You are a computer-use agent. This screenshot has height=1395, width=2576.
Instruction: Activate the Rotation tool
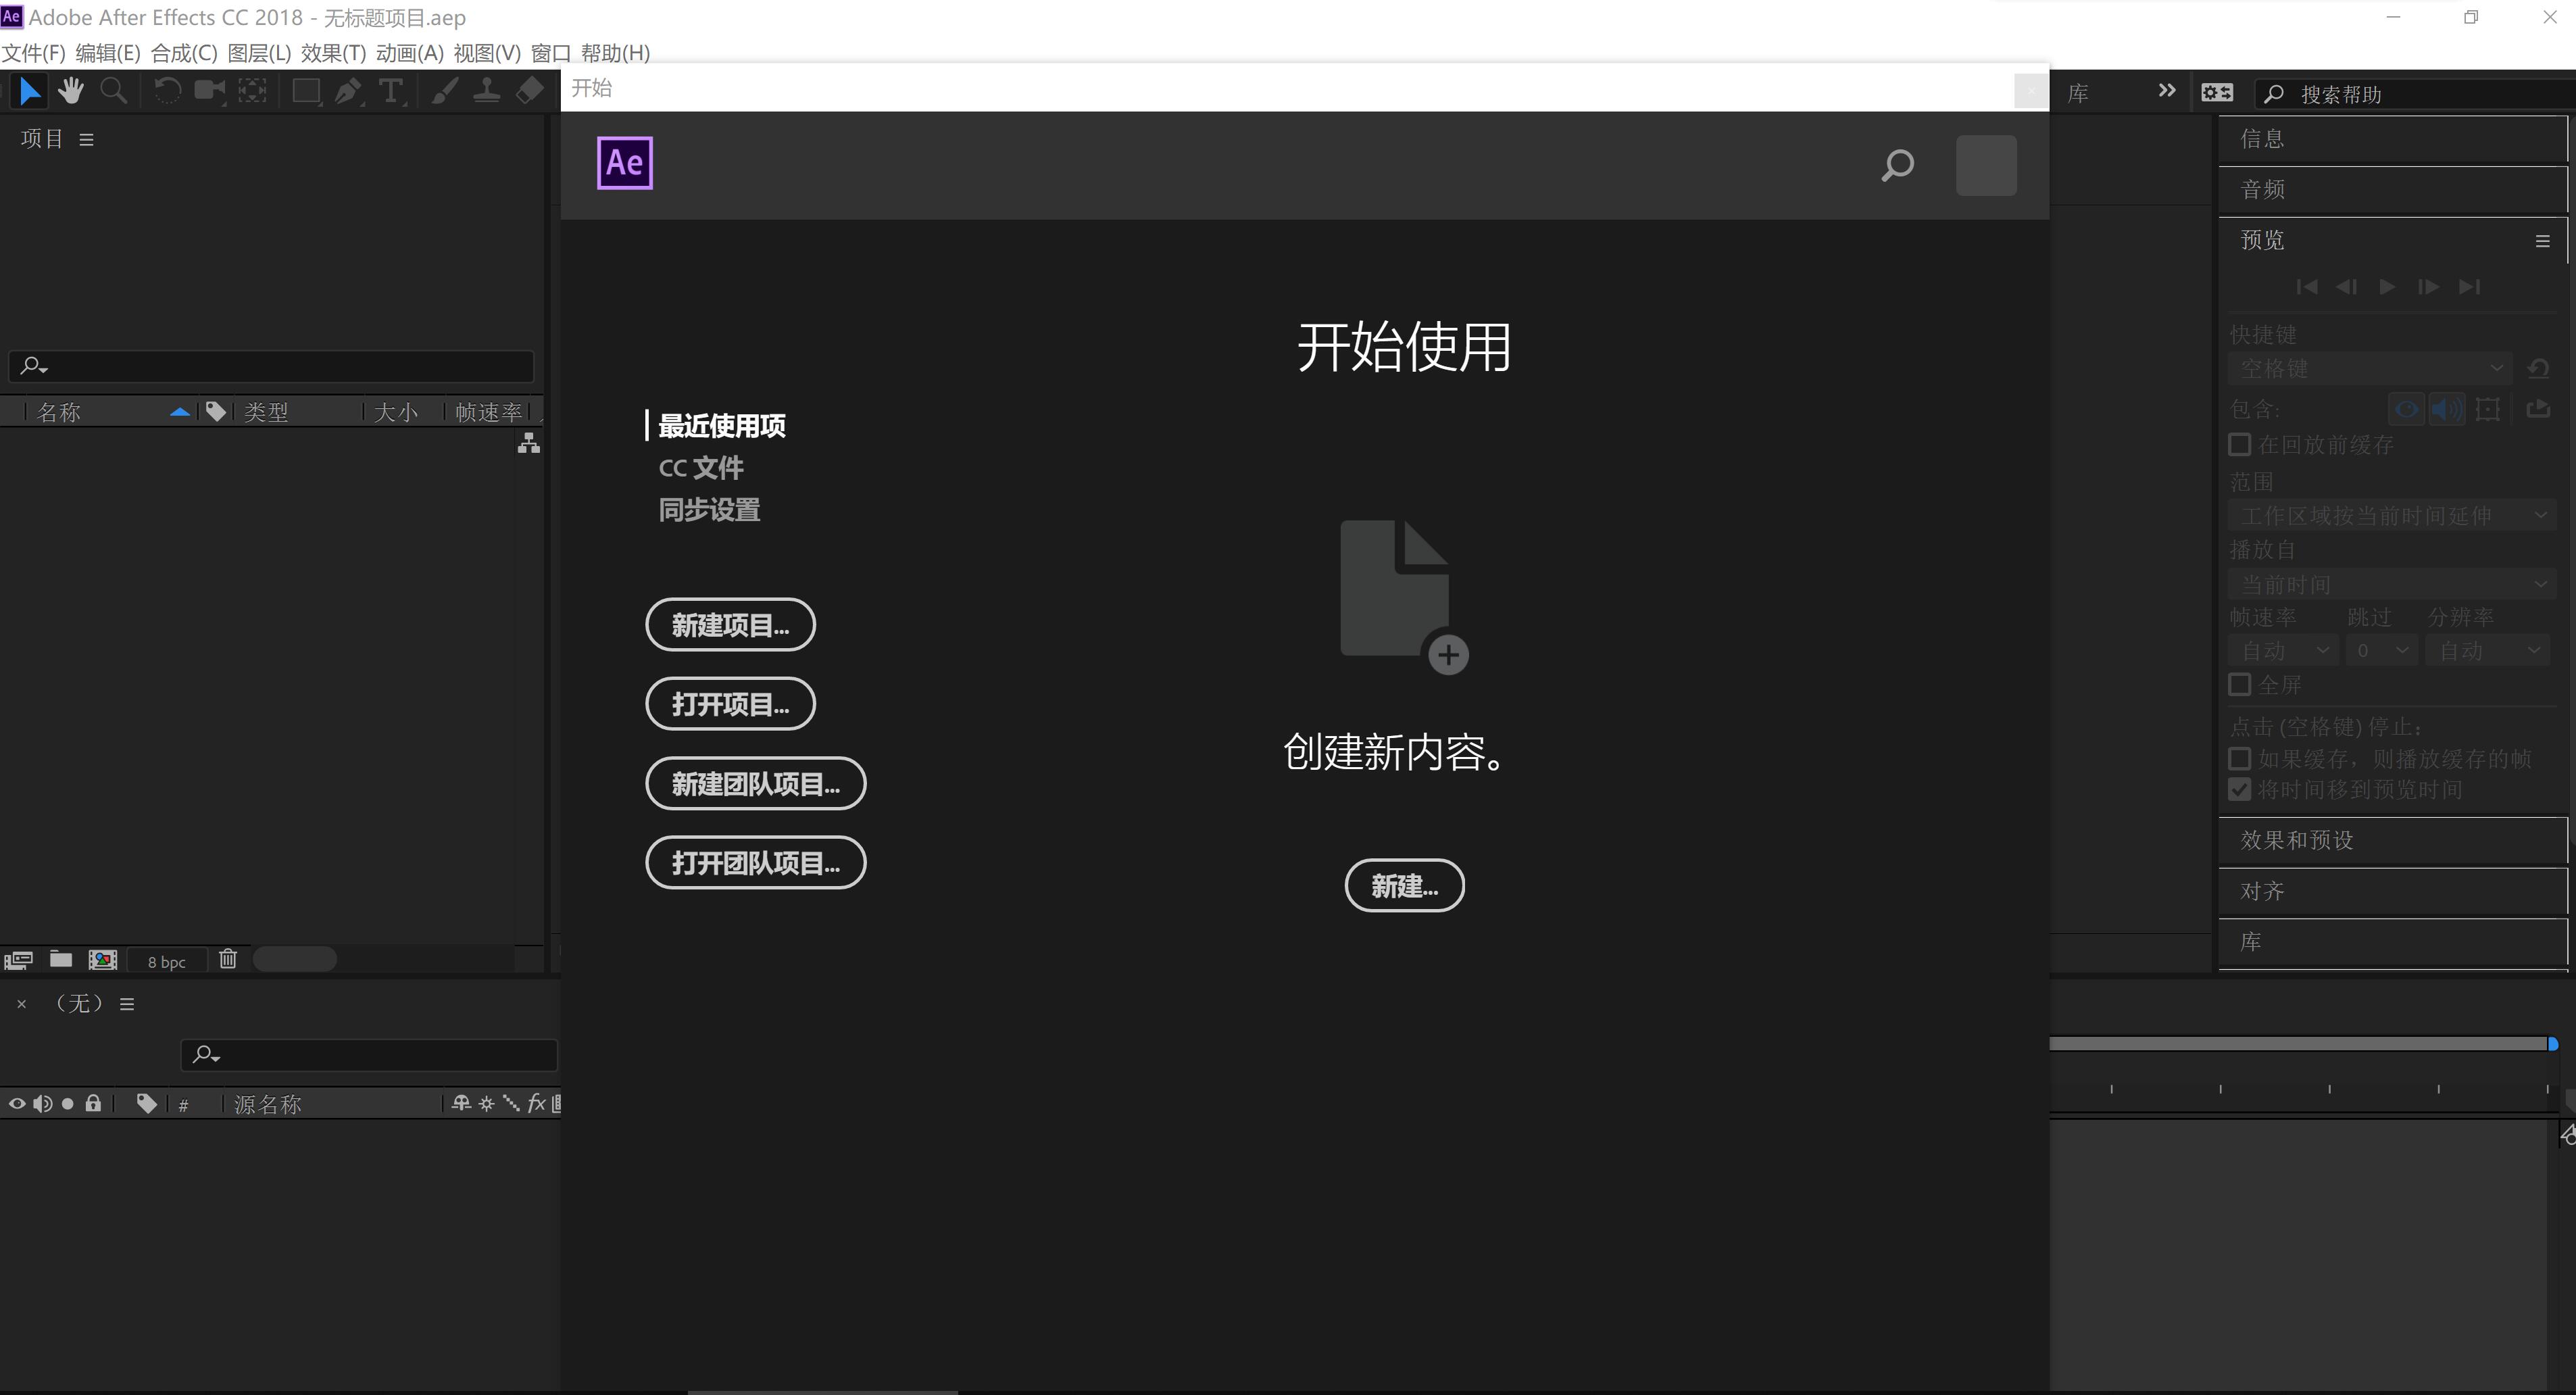click(x=166, y=91)
